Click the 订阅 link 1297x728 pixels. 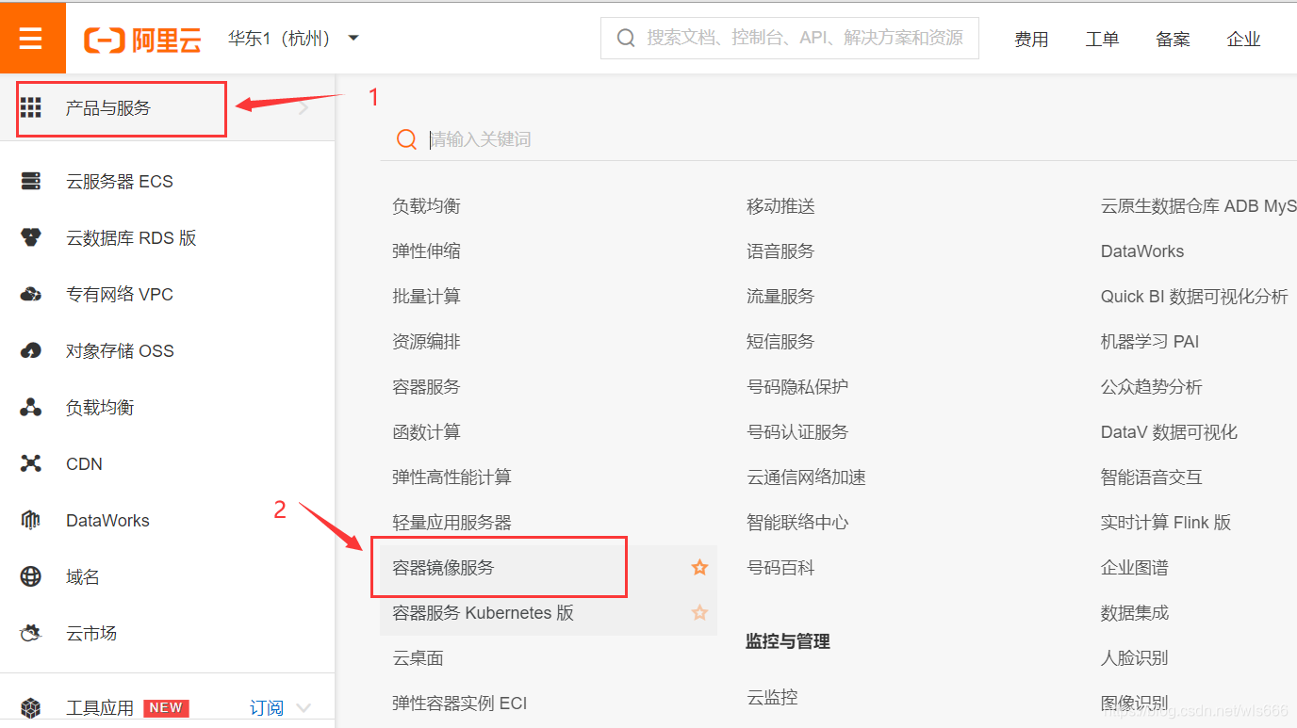point(267,708)
